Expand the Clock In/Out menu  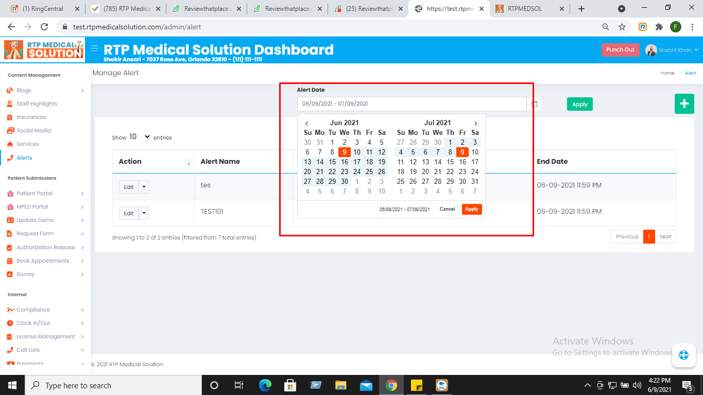tap(45, 323)
